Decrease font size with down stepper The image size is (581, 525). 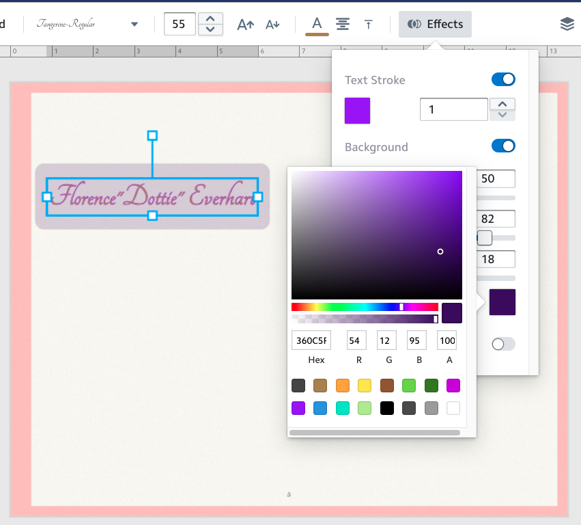pos(210,29)
